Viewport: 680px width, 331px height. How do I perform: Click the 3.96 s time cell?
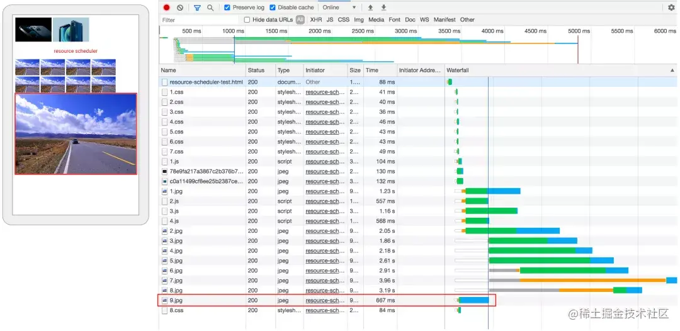point(386,281)
